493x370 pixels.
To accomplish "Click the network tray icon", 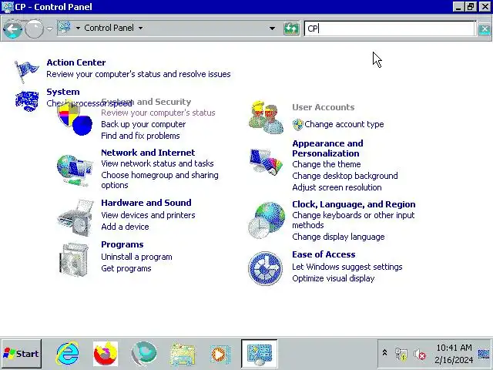I will coord(401,355).
